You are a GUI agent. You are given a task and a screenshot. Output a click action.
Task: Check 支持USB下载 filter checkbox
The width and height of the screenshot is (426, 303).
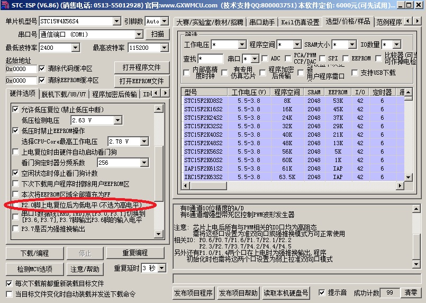pos(355,73)
